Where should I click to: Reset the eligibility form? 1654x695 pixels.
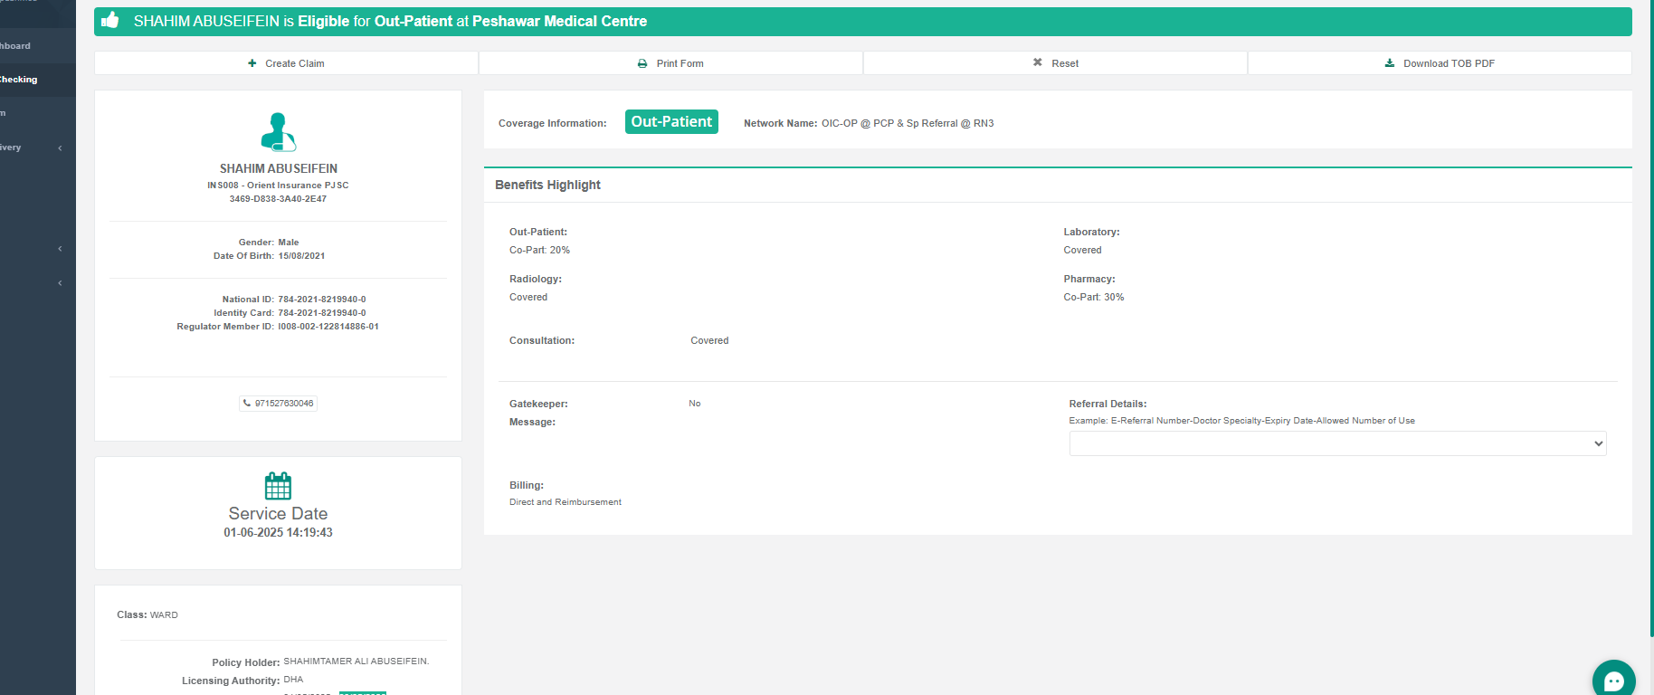pyautogui.click(x=1055, y=63)
